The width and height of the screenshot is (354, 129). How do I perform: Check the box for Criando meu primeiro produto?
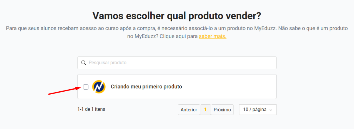click(86, 87)
